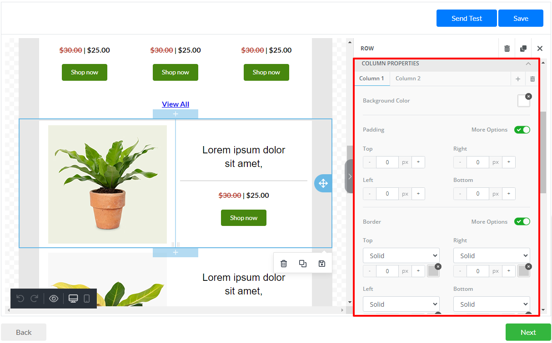The height and width of the screenshot is (343, 552).
Task: Click the View All link
Action: [176, 104]
